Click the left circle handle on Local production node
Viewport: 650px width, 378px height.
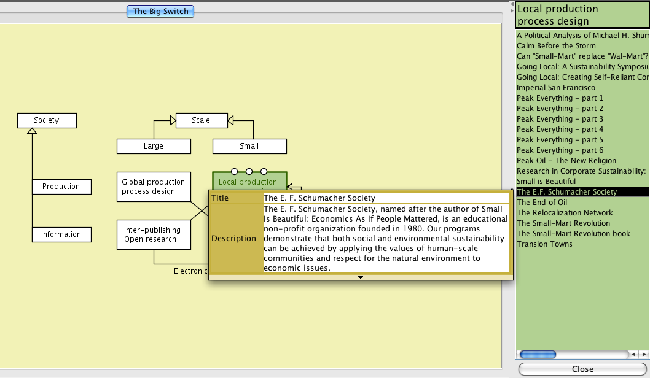tap(234, 172)
